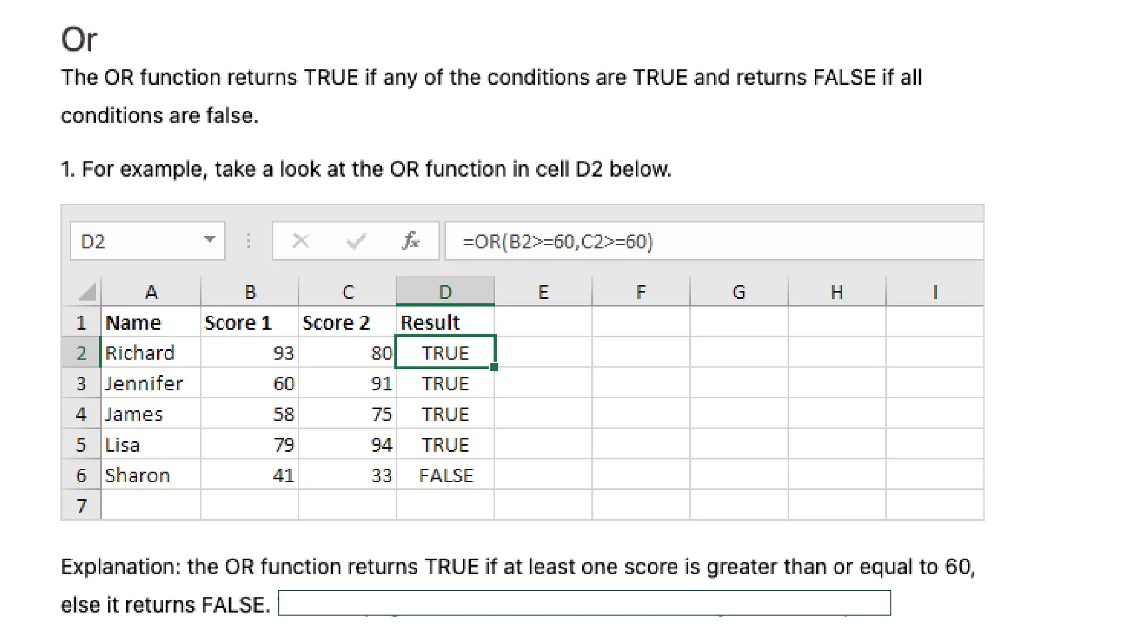Click Lisa's Score 1 value 79
Viewport: 1135px width, 638px height.
point(249,444)
